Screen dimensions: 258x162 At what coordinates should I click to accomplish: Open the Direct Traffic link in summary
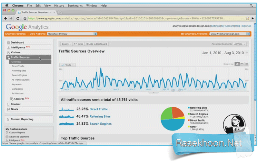pyautogui.click(x=99, y=109)
